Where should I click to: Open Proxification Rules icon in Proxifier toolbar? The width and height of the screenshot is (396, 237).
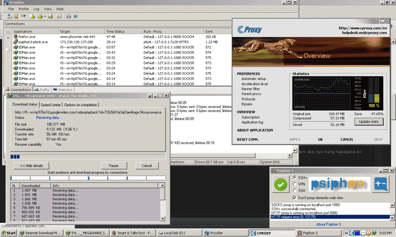pyautogui.click(x=16, y=16)
